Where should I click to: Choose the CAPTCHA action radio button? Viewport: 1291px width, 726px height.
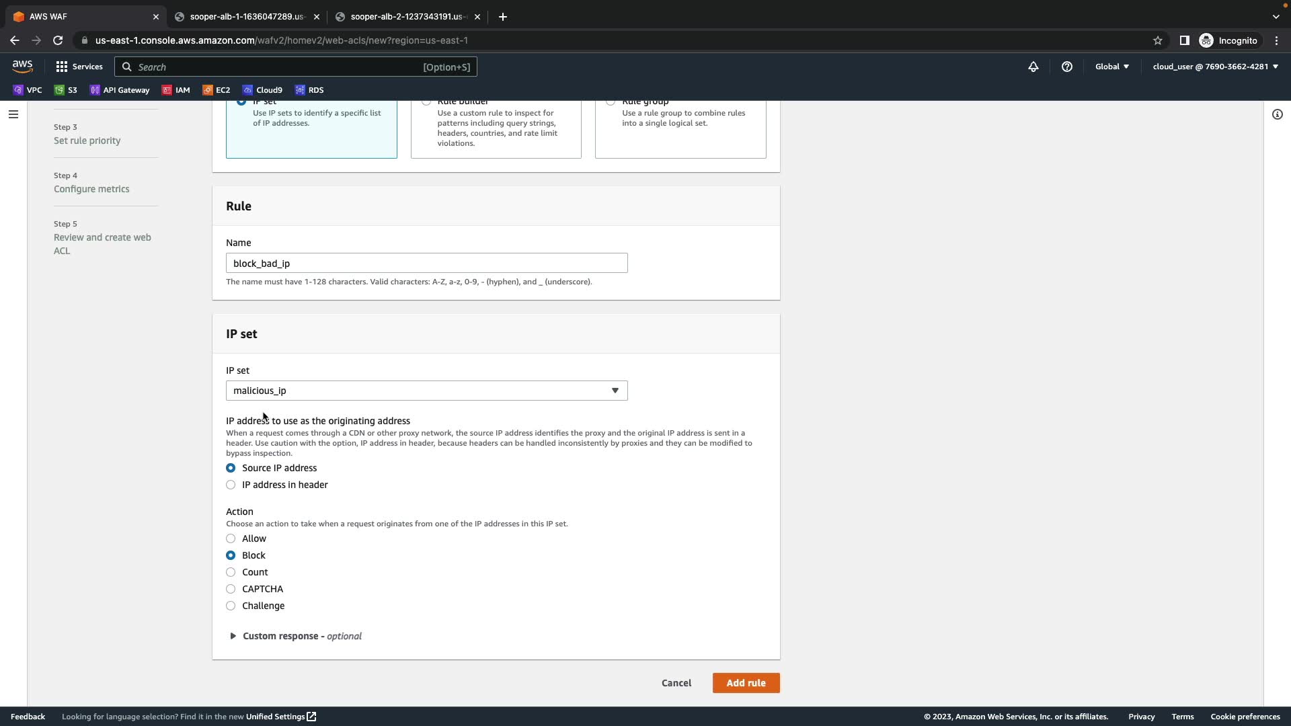click(231, 589)
